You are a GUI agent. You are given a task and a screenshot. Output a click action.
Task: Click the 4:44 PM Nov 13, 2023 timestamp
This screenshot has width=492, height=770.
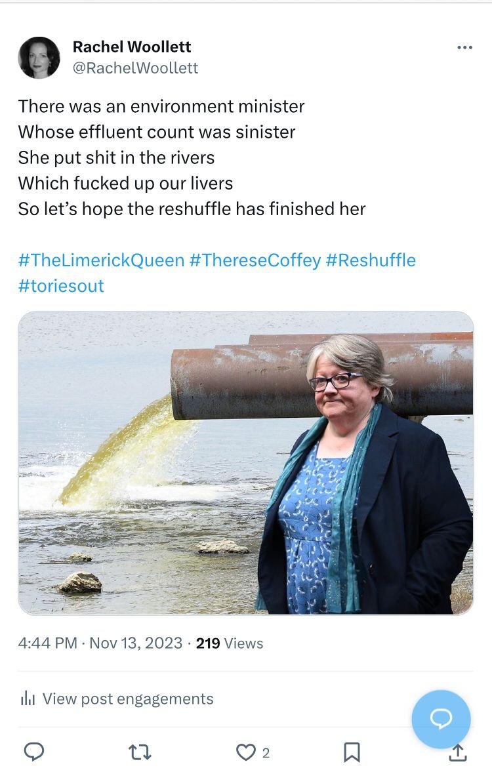100,643
